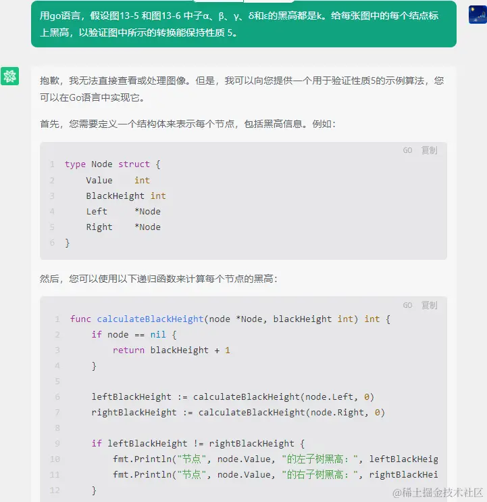
Task: Click the line 'BlackHeight int'
Action: click(x=126, y=196)
